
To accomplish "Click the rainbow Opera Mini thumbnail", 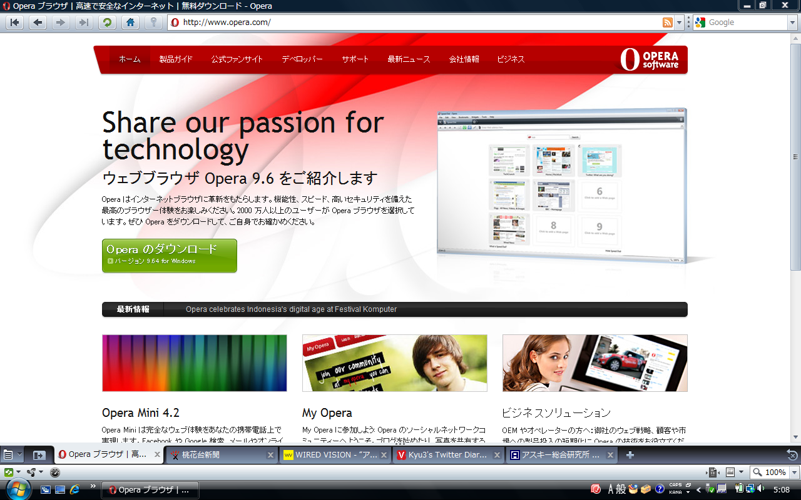I will pyautogui.click(x=195, y=363).
